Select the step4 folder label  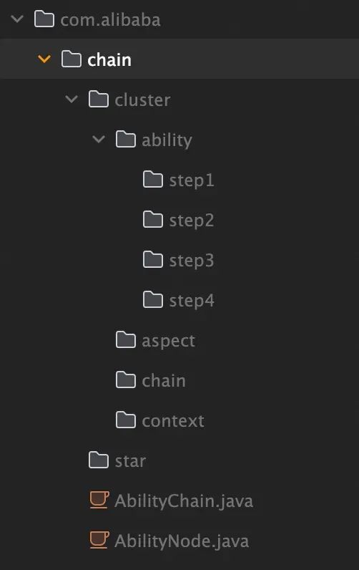click(192, 301)
